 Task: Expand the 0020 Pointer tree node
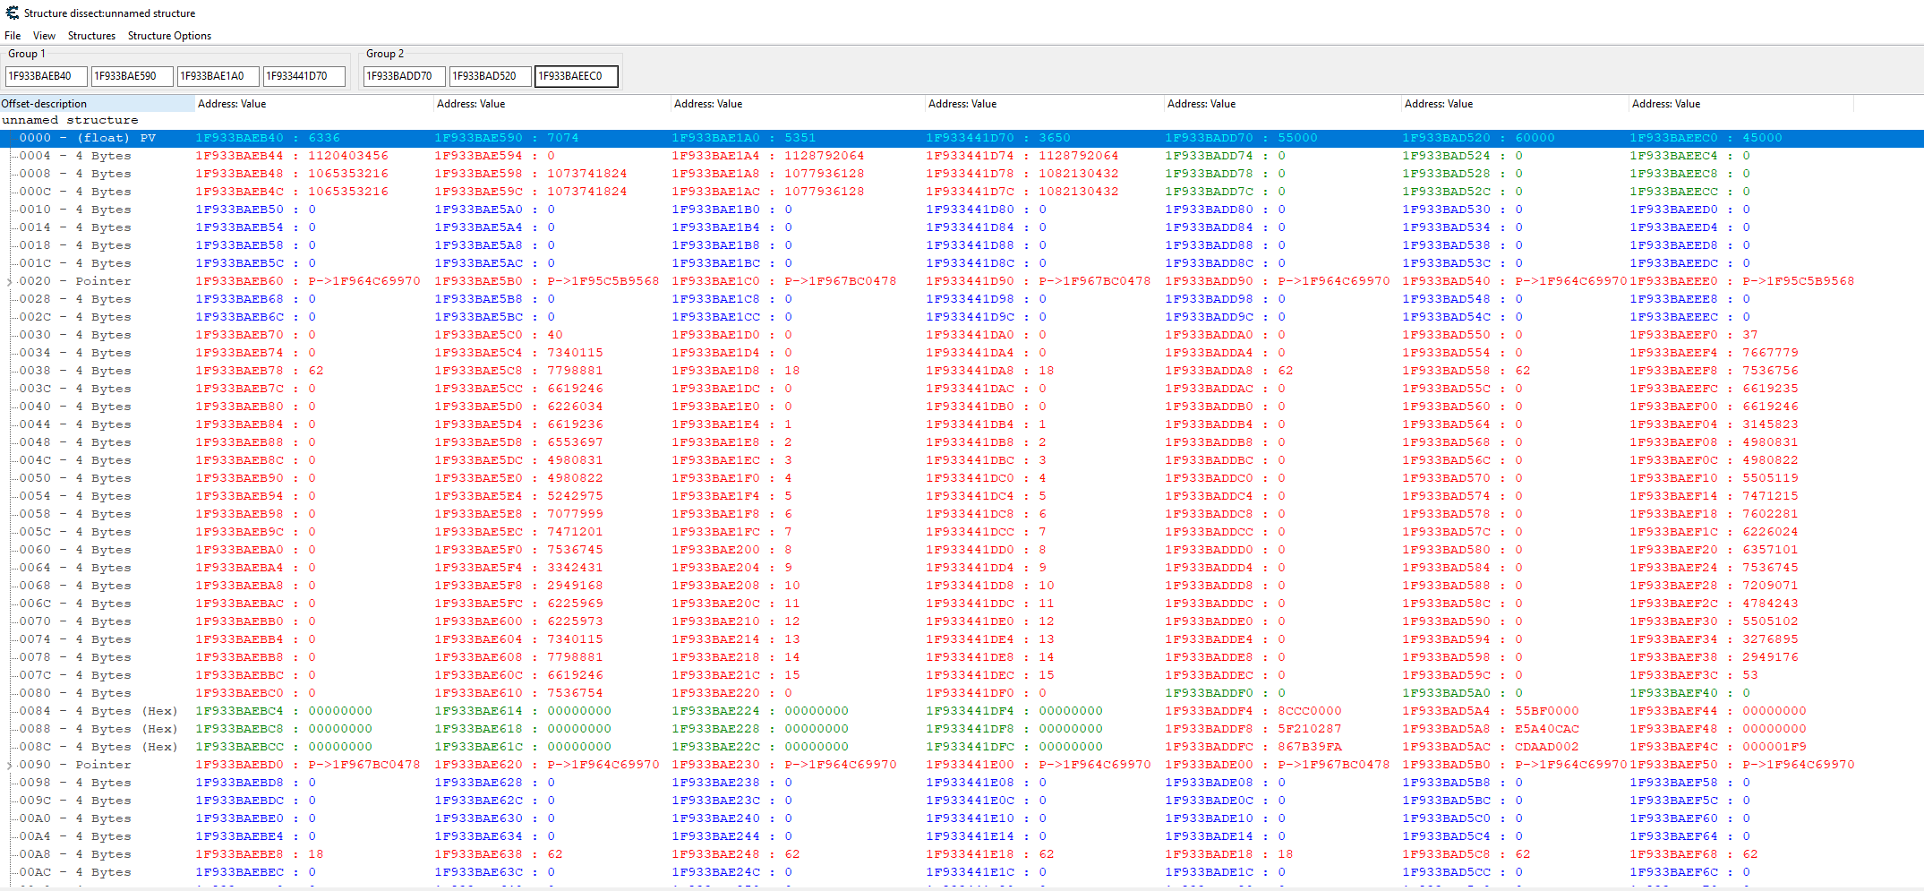click(10, 281)
